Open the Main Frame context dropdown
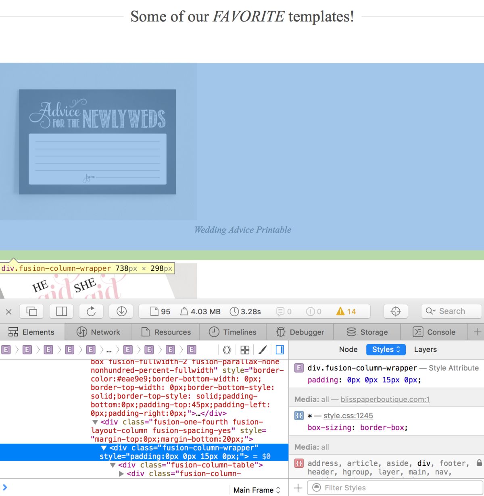Image resolution: width=484 pixels, height=496 pixels. (257, 490)
